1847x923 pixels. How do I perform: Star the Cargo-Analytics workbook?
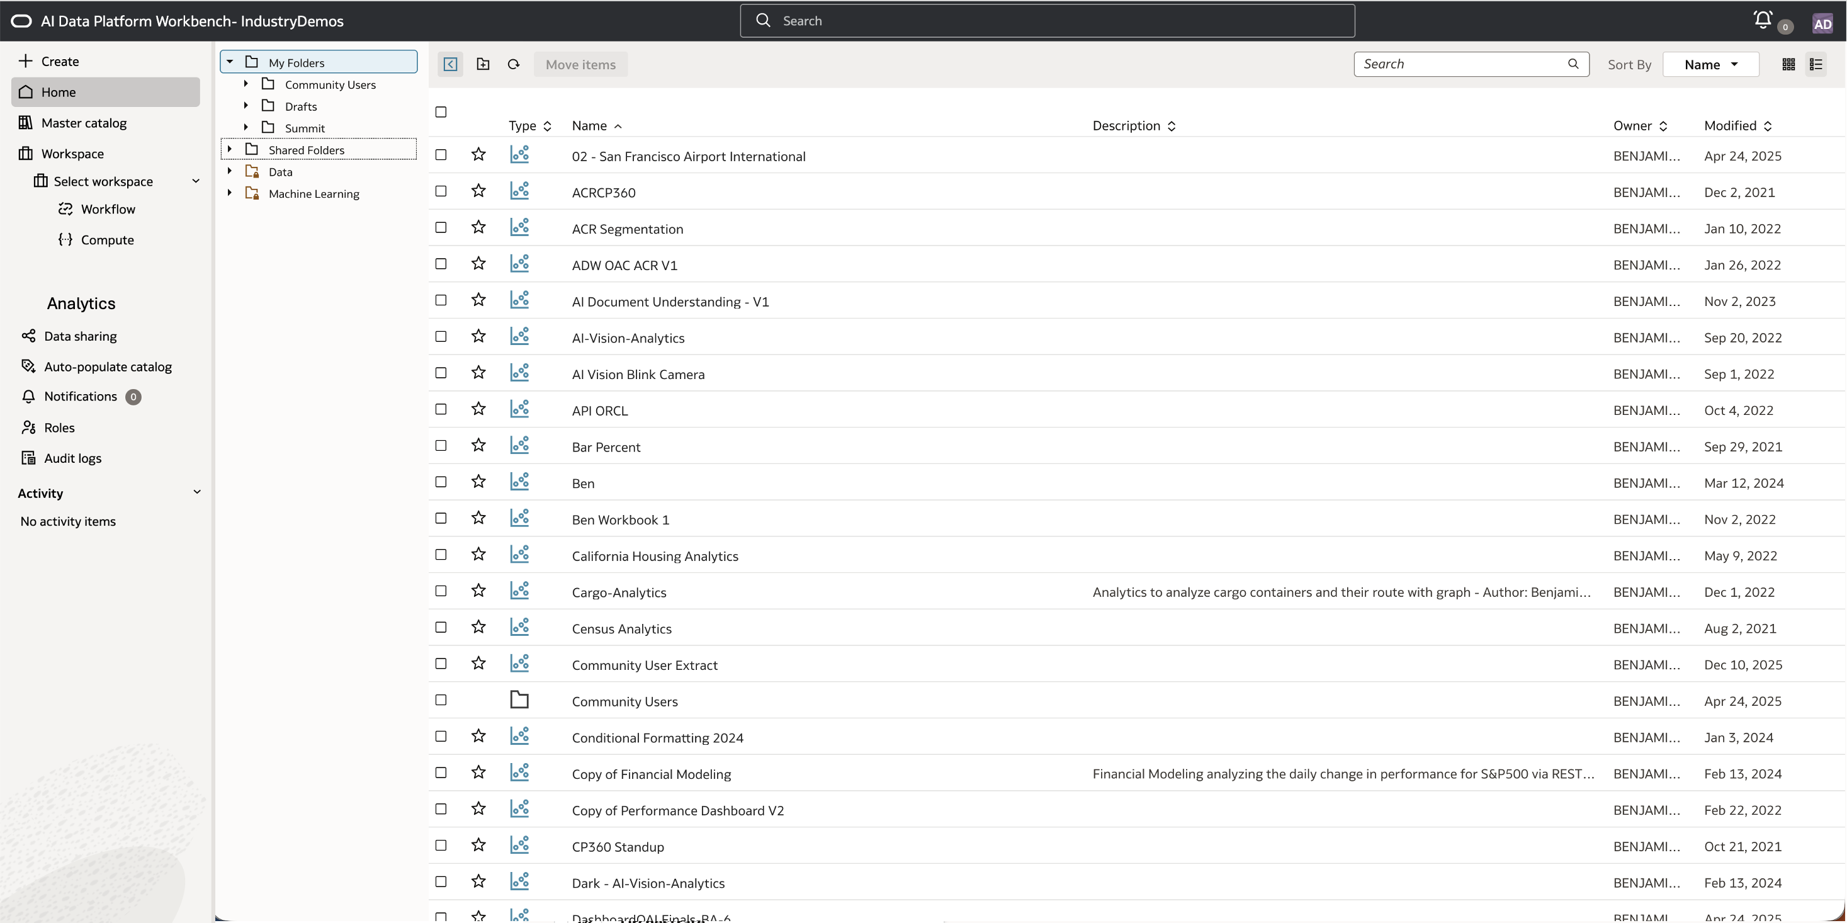tap(478, 591)
